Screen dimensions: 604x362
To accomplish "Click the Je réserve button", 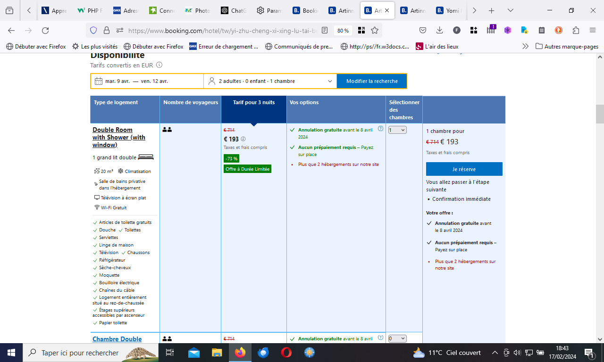I will (464, 169).
